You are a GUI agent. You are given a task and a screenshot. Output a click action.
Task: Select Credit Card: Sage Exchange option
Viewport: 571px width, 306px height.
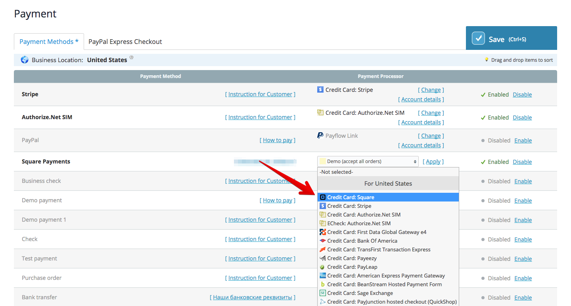tap(388, 293)
